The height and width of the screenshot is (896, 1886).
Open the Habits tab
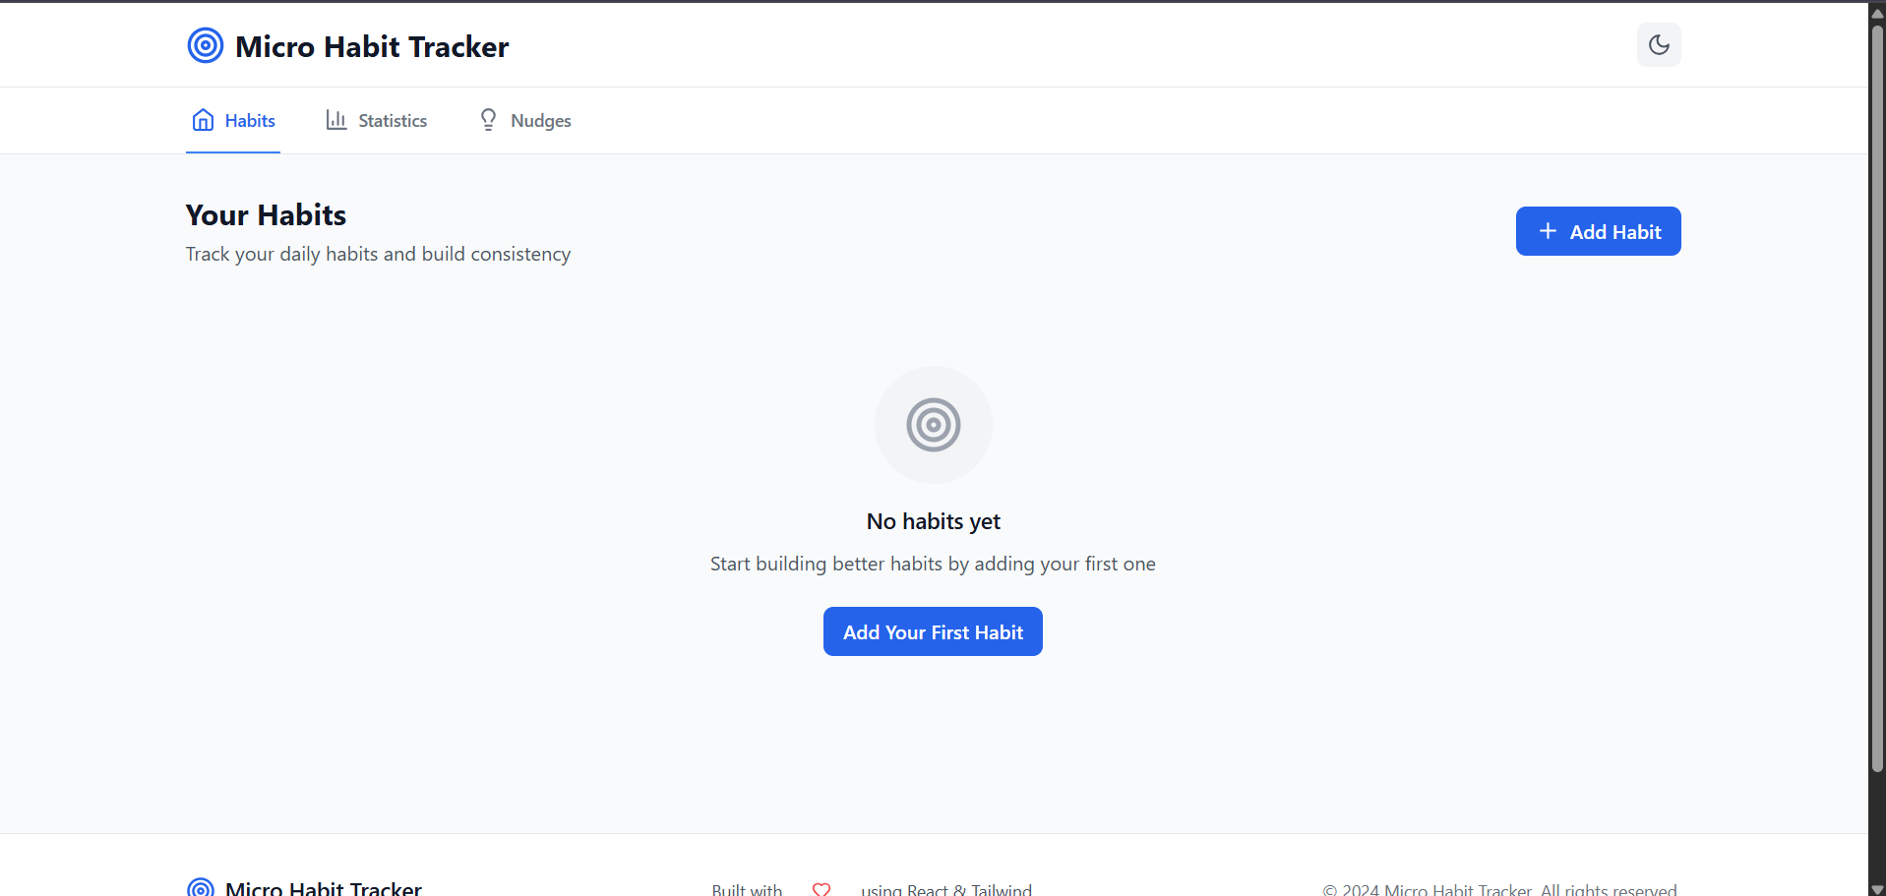pyautogui.click(x=233, y=120)
